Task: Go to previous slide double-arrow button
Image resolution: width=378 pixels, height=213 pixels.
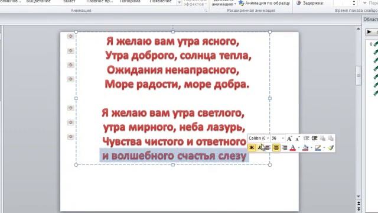Action: coord(359,203)
